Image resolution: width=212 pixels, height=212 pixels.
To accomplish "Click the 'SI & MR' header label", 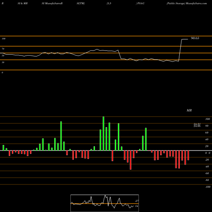I will 22,3.
